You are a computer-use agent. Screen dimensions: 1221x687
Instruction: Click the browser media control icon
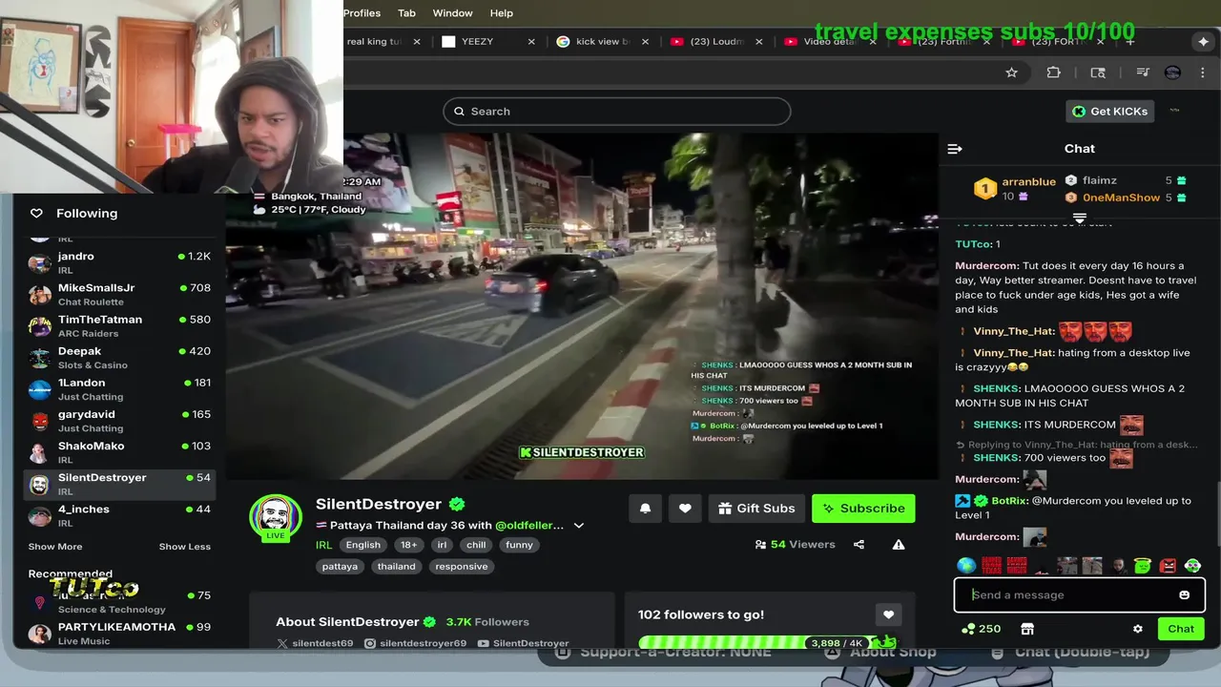pos(1142,73)
